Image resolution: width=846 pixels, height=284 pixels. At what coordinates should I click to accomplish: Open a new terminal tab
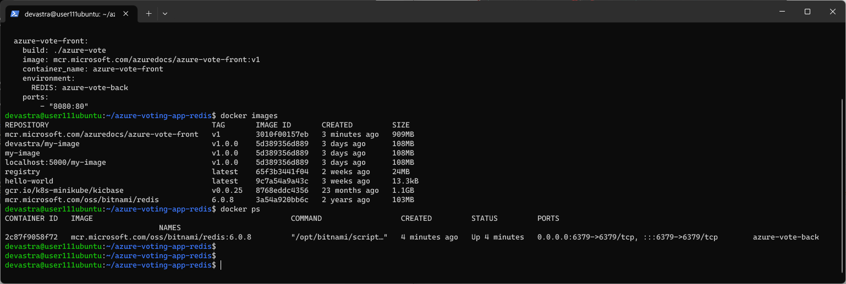tap(149, 14)
